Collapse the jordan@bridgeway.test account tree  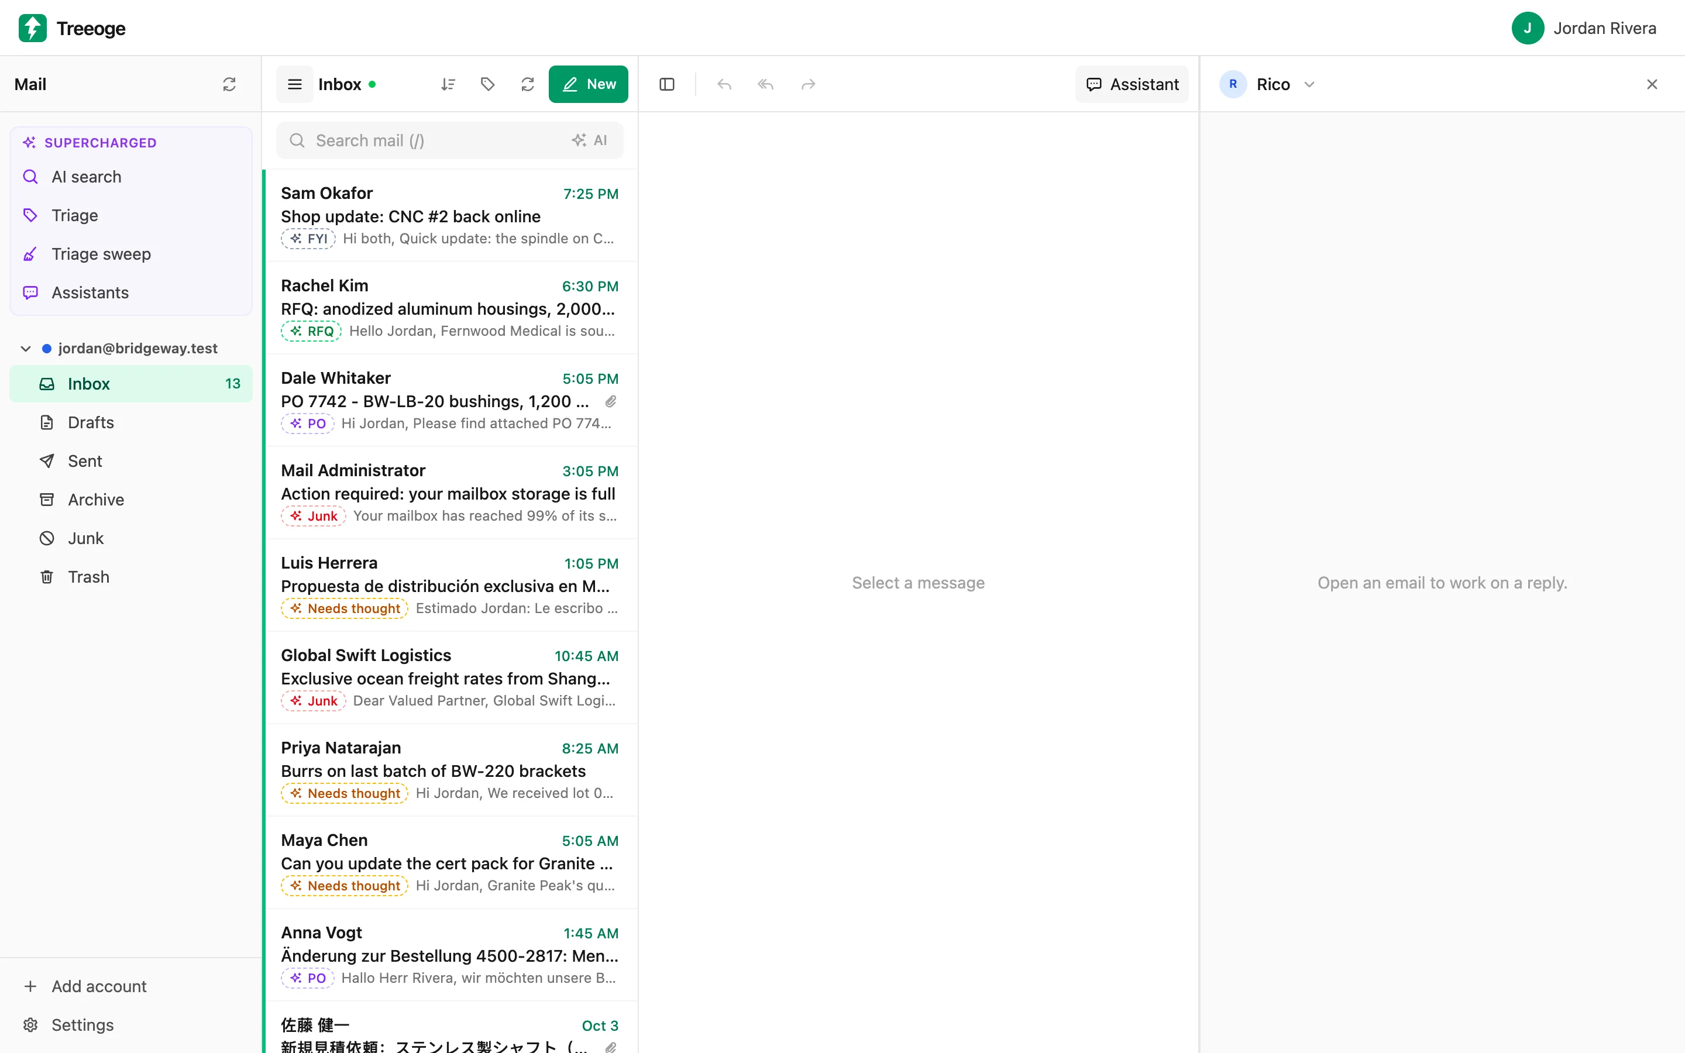[x=26, y=348]
